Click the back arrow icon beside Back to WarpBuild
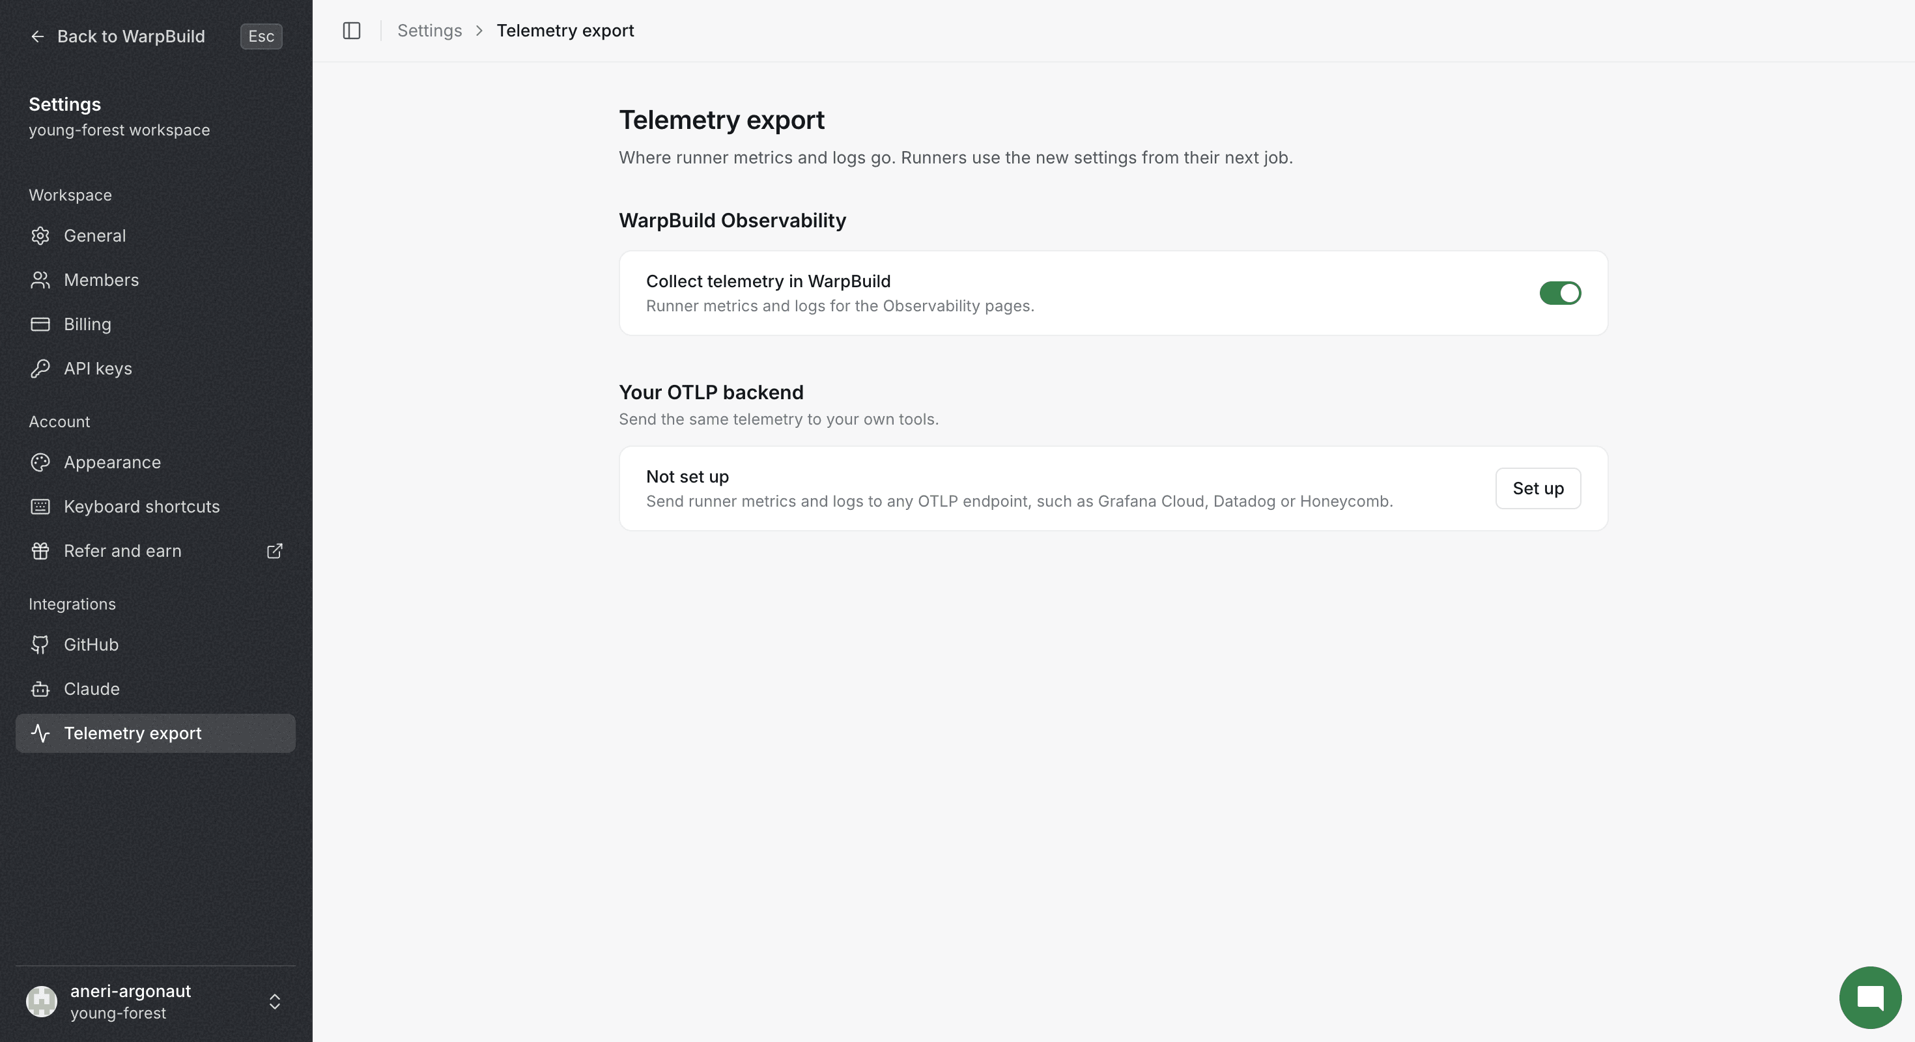The width and height of the screenshot is (1915, 1042). tap(37, 36)
